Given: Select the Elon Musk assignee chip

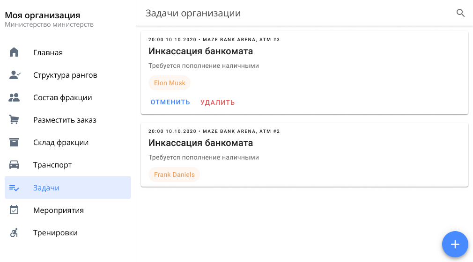Looking at the screenshot, I should tap(170, 83).
